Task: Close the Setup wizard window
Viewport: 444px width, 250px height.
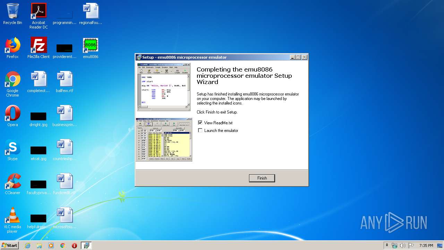Action: point(305,57)
